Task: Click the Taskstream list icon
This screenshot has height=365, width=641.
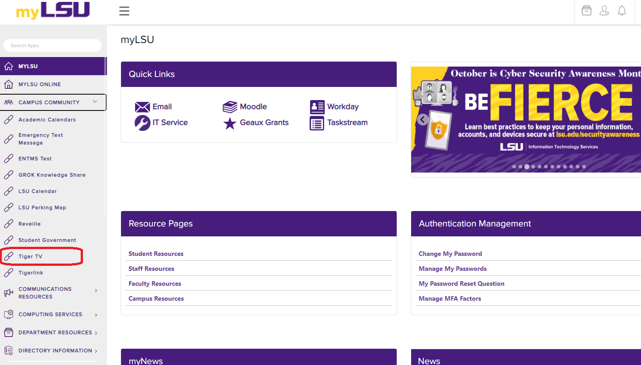Action: pos(317,123)
